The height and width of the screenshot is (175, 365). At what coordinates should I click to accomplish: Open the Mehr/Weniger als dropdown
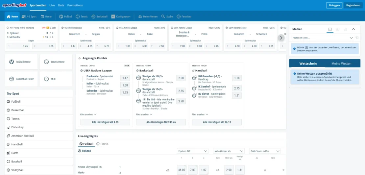click(x=229, y=151)
